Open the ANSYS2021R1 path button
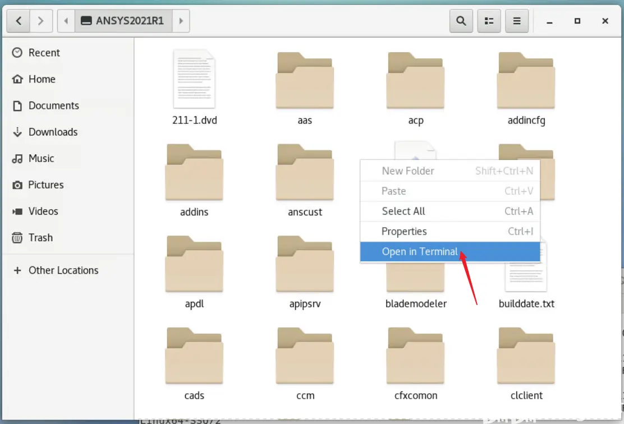624x424 pixels. pyautogui.click(x=123, y=21)
